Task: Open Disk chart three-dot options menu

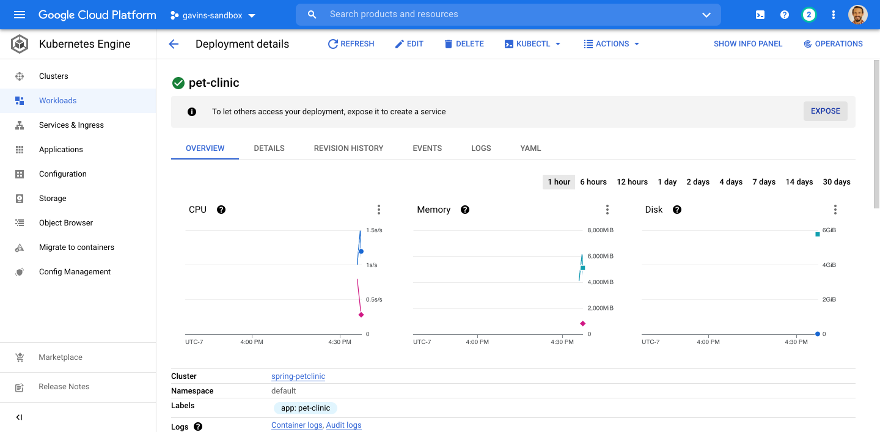Action: tap(835, 210)
